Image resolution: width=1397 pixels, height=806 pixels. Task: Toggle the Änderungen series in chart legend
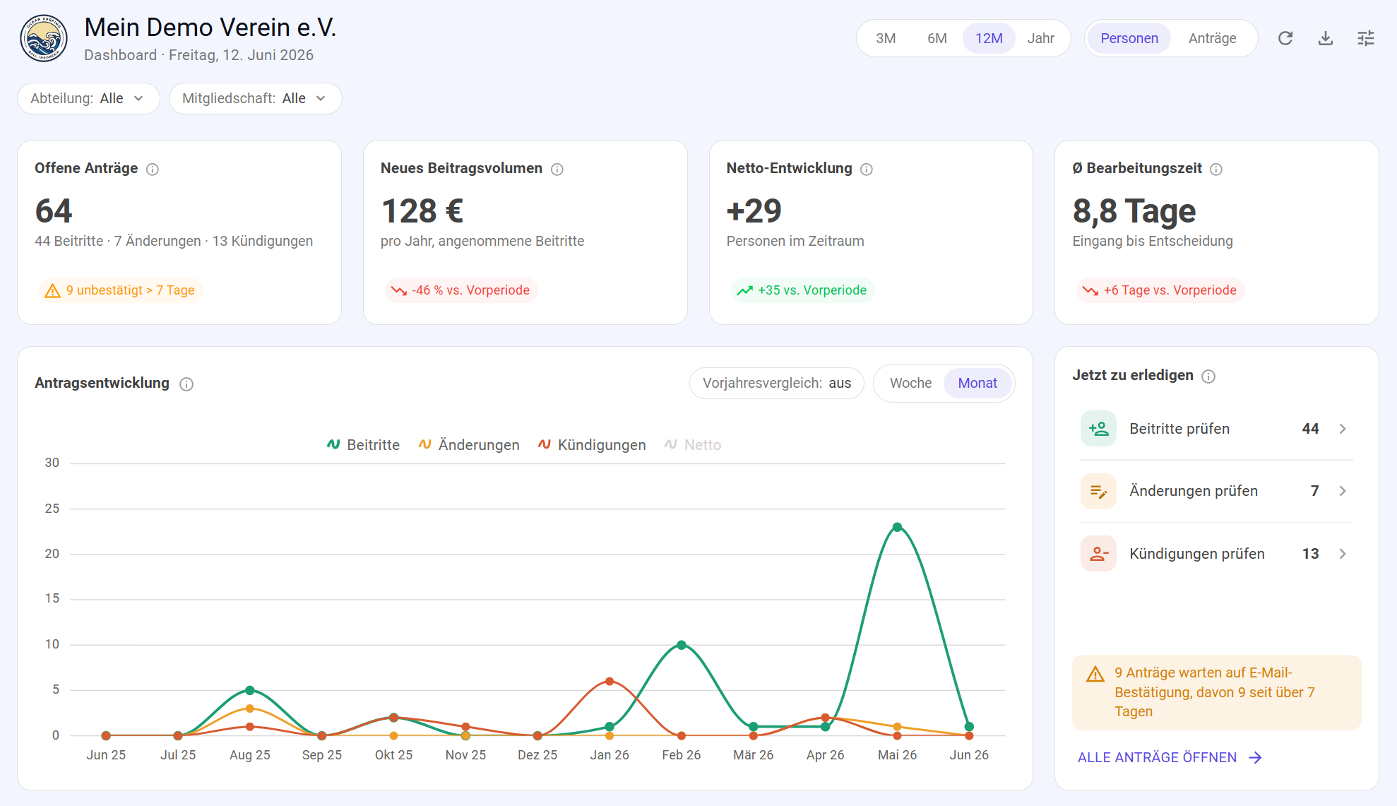pyautogui.click(x=469, y=445)
